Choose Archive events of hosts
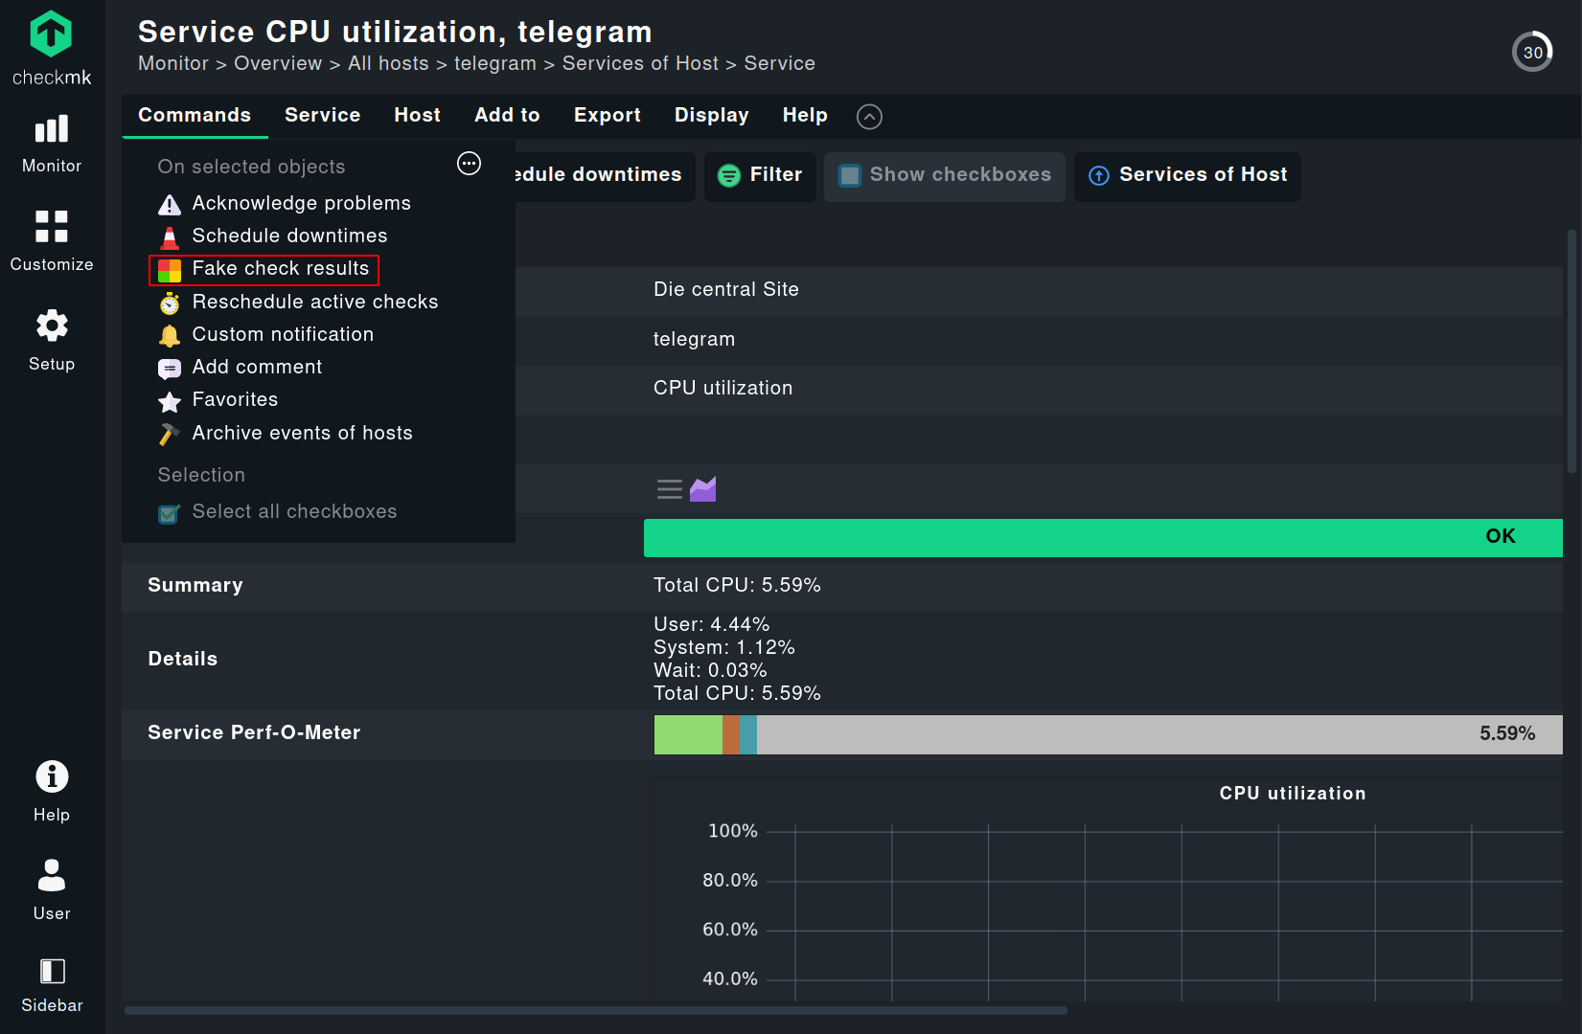 click(x=286, y=434)
